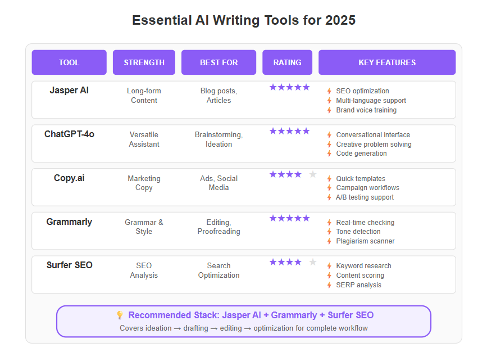Select the ChatGPT-4o tool name
The width and height of the screenshot is (487, 361).
(69, 134)
